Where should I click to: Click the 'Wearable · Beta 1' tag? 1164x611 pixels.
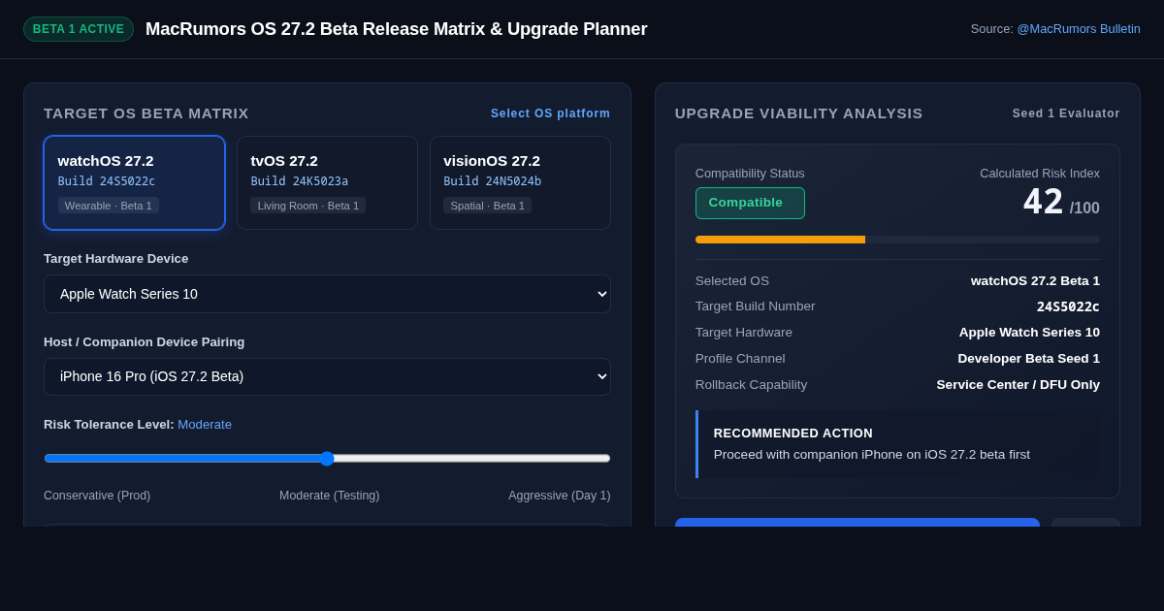click(x=109, y=206)
